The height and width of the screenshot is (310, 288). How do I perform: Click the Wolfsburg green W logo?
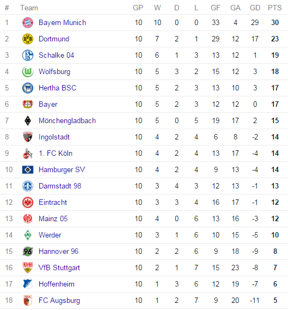(x=28, y=71)
